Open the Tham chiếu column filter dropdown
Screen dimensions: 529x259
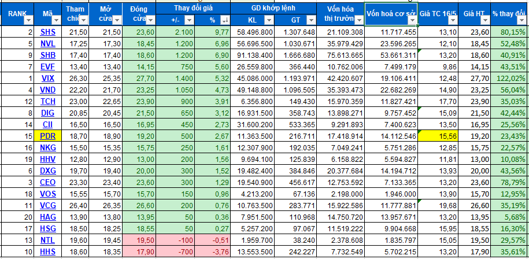coord(83,21)
